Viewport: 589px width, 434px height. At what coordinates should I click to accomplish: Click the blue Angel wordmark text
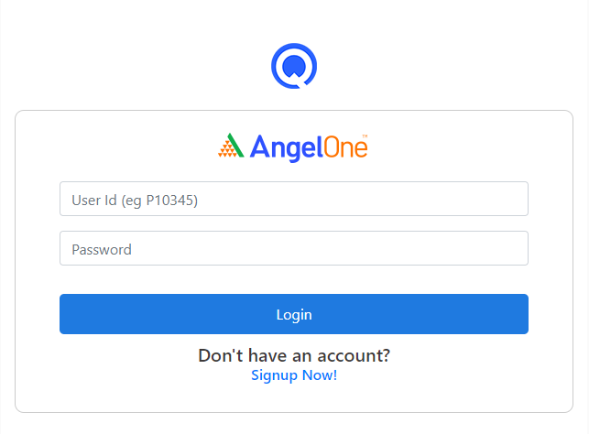coord(286,148)
